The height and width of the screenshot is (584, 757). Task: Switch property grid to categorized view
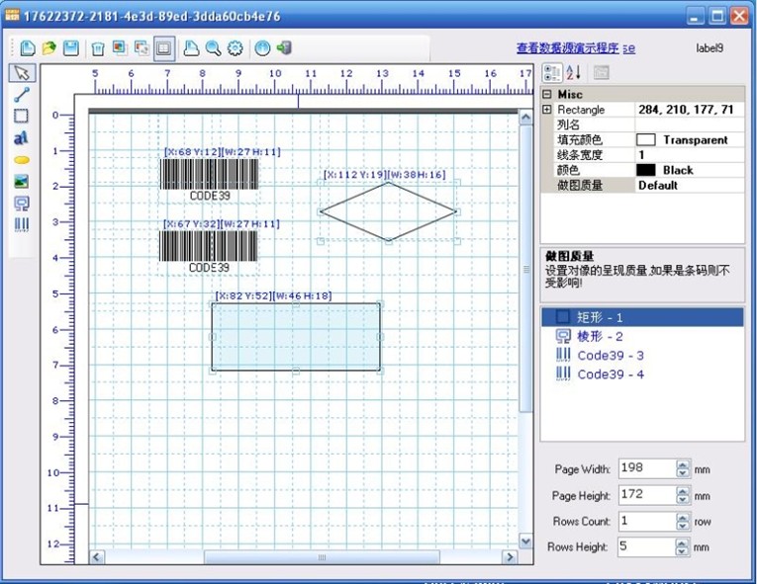pos(553,72)
